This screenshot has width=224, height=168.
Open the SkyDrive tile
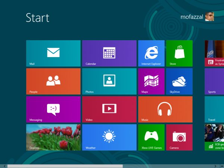pos(179,81)
